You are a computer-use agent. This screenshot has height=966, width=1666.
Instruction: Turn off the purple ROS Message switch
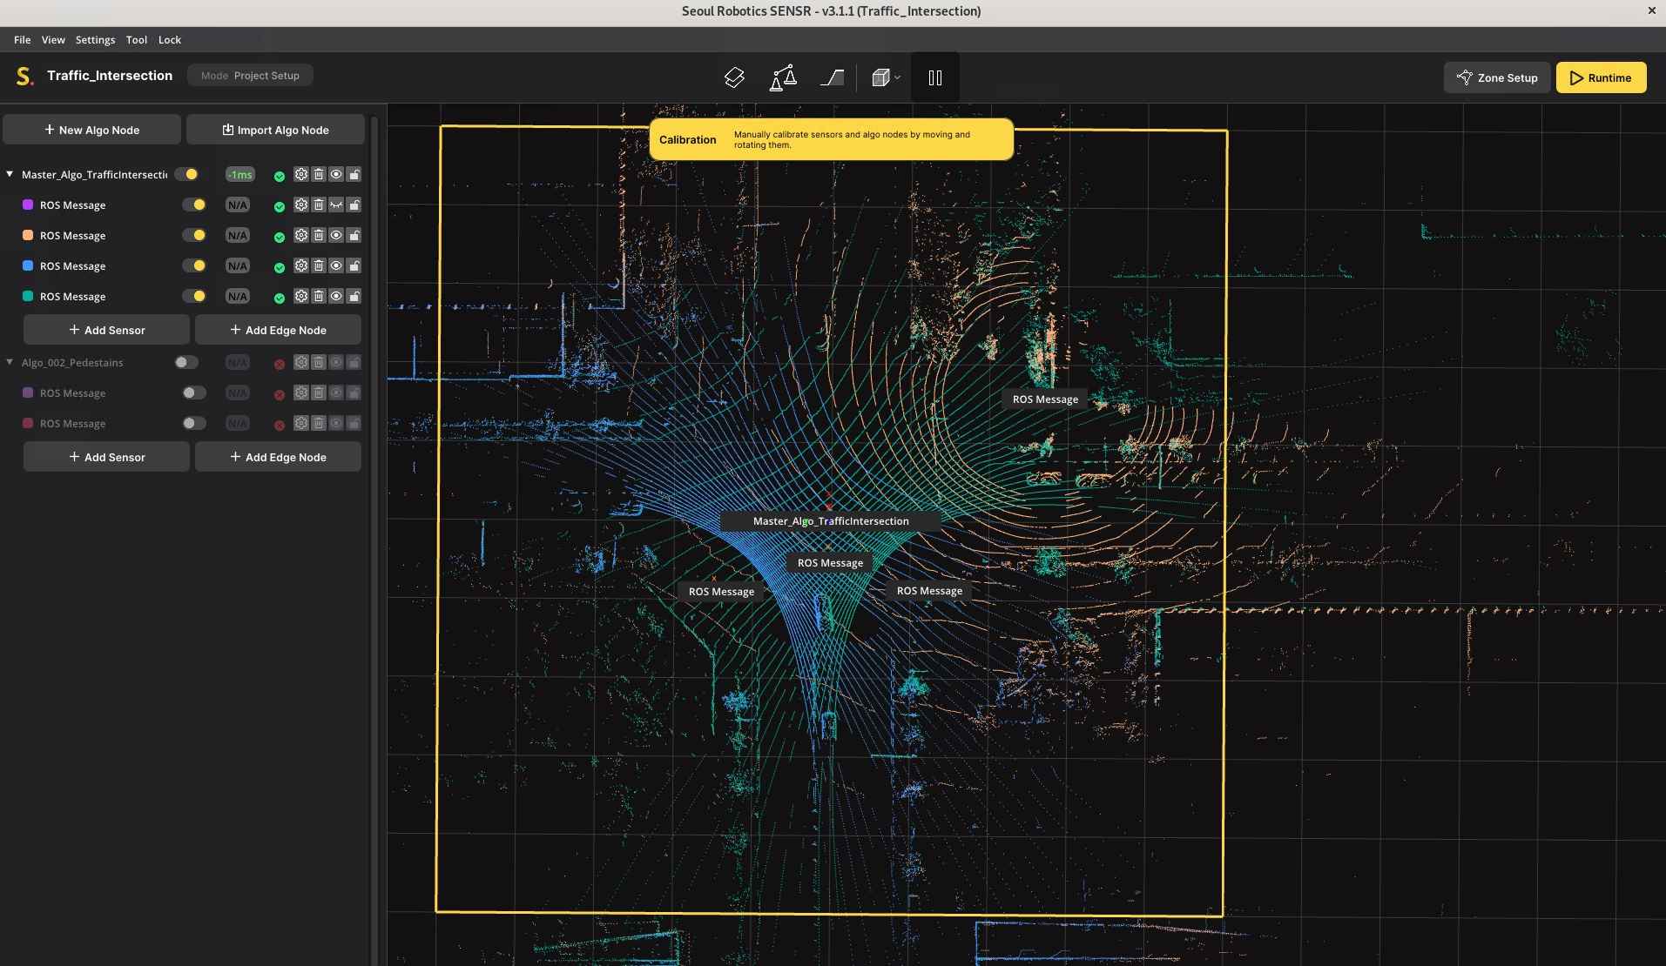point(194,205)
